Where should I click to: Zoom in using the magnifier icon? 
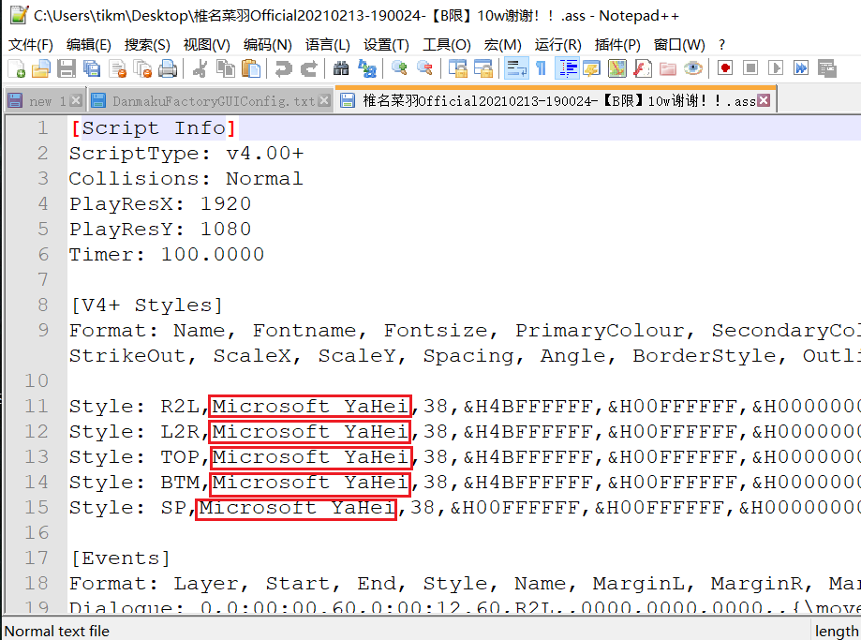pos(400,68)
